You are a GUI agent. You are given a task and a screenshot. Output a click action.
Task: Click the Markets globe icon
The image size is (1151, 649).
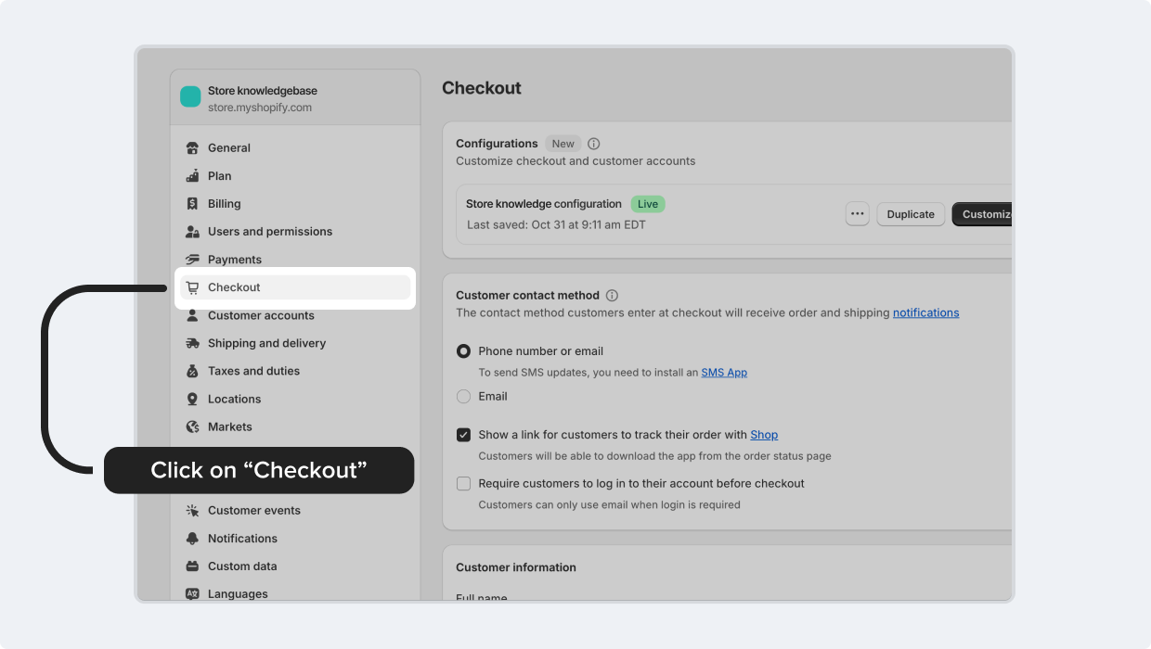point(192,426)
